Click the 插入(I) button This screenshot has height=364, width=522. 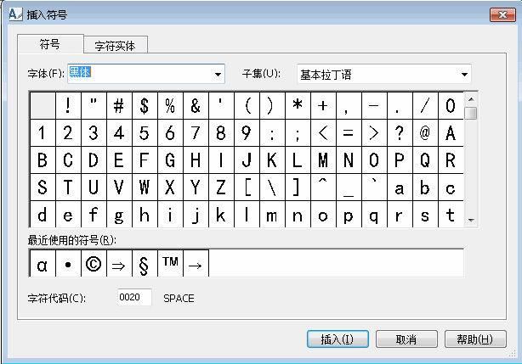(338, 339)
